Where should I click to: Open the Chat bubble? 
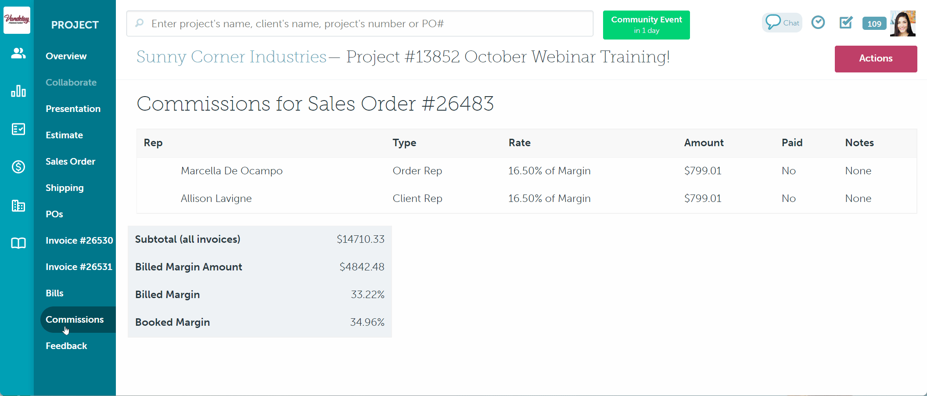coord(782,23)
